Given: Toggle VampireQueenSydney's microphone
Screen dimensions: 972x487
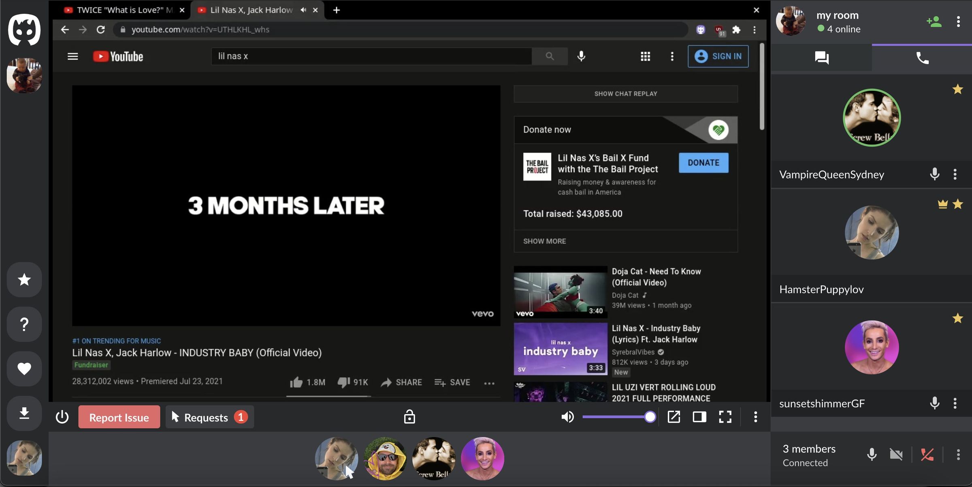Looking at the screenshot, I should tap(935, 174).
